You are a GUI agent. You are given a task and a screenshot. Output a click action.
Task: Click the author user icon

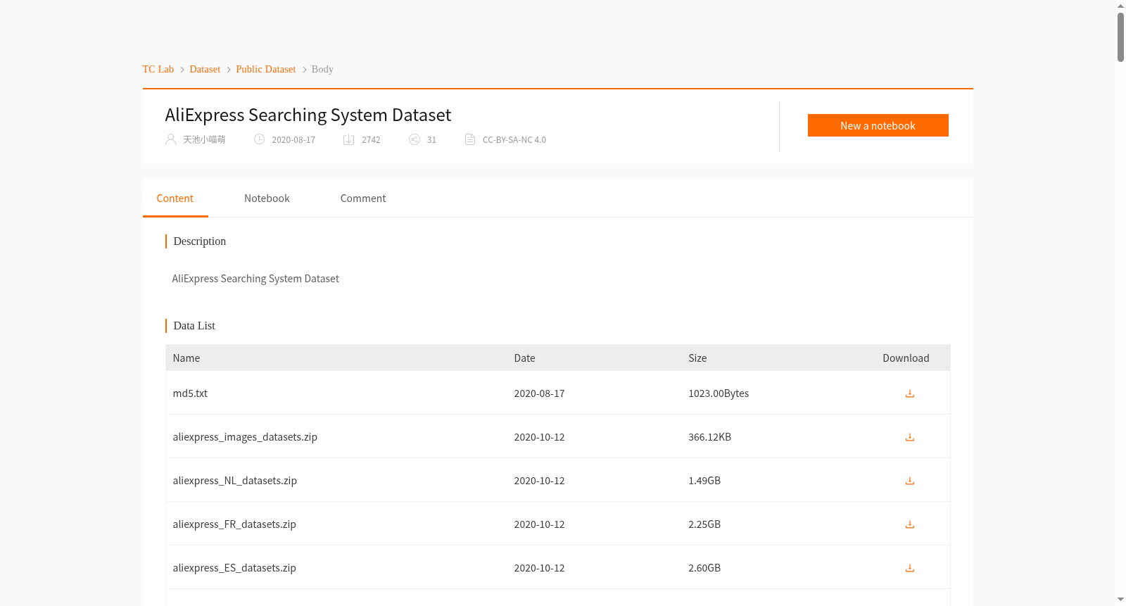pos(171,139)
